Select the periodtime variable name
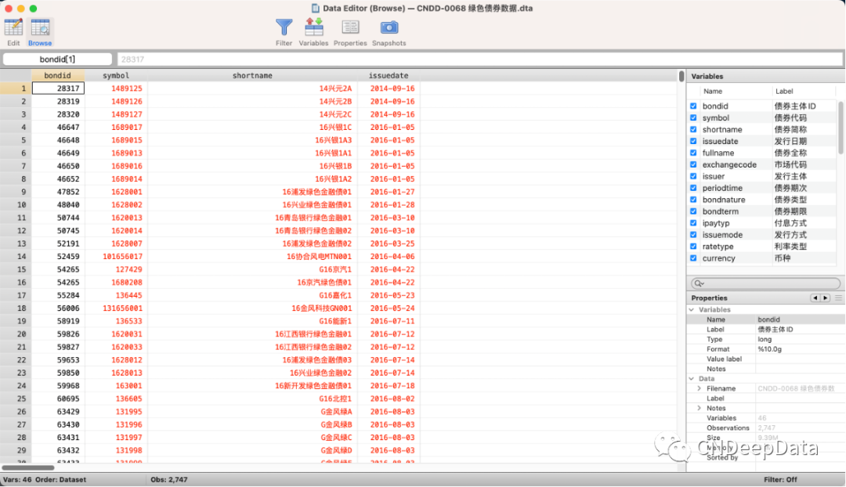Screen dimensions: 846x487 722,188
